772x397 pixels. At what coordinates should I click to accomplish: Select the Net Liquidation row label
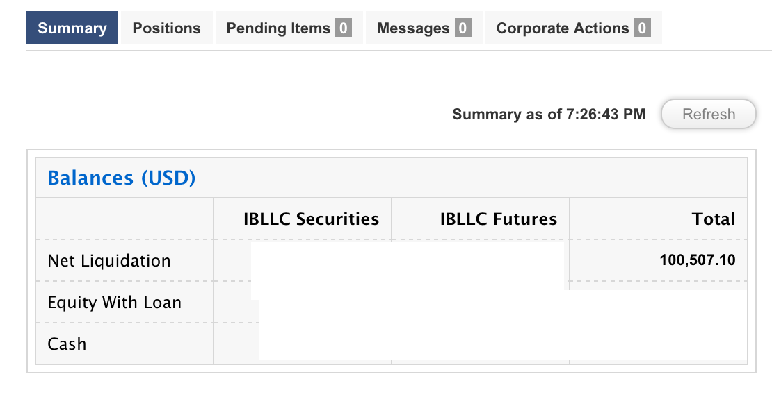(x=109, y=261)
